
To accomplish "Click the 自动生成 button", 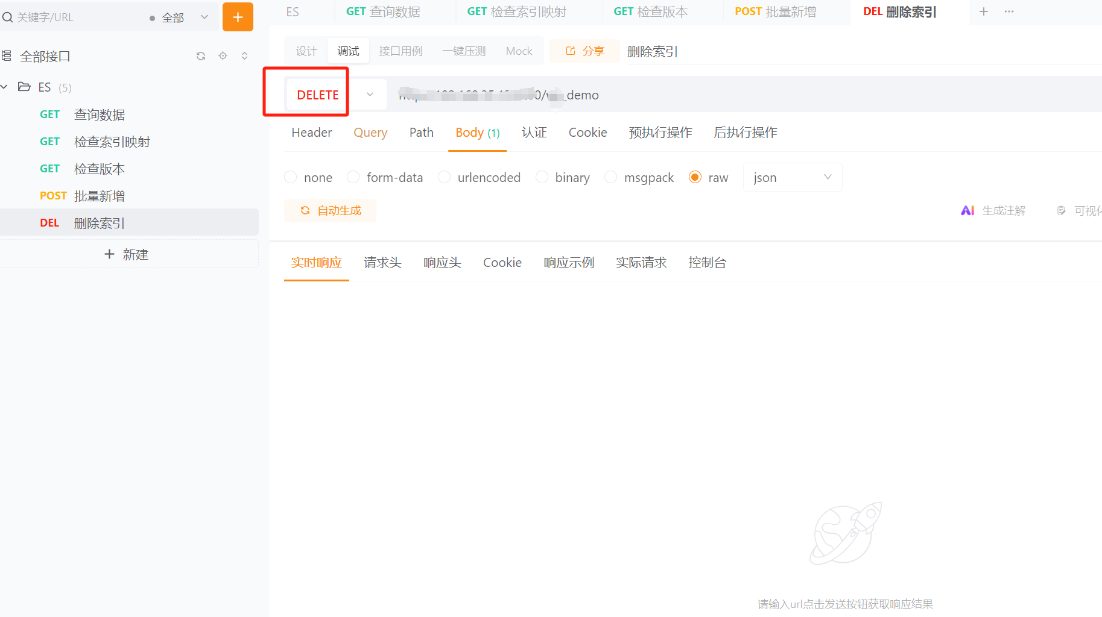I will coord(330,210).
